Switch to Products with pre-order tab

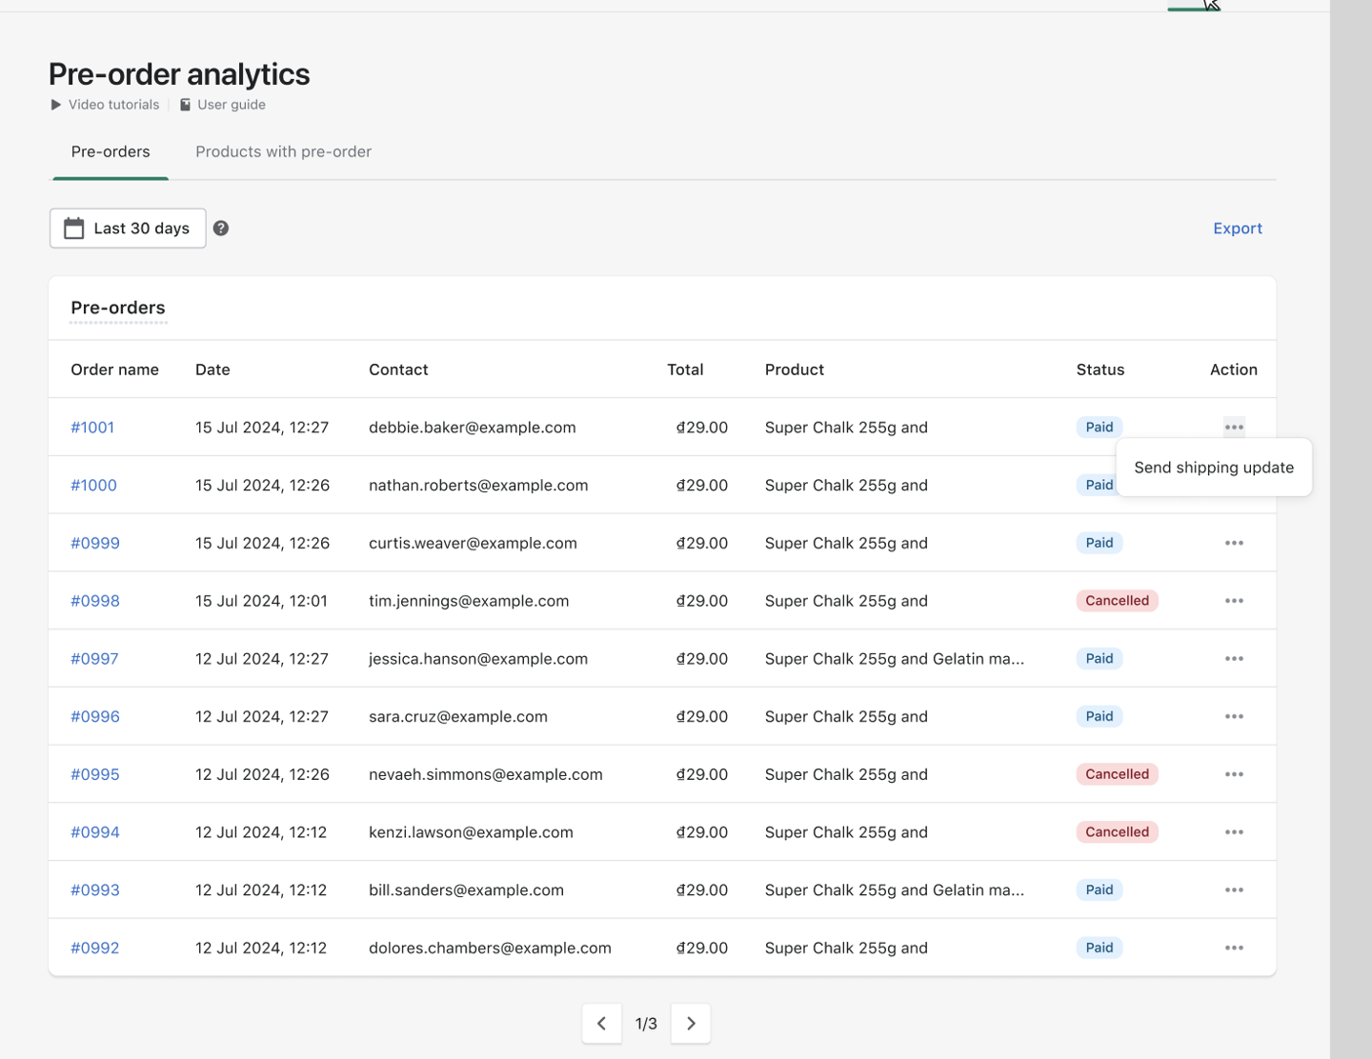(x=283, y=151)
